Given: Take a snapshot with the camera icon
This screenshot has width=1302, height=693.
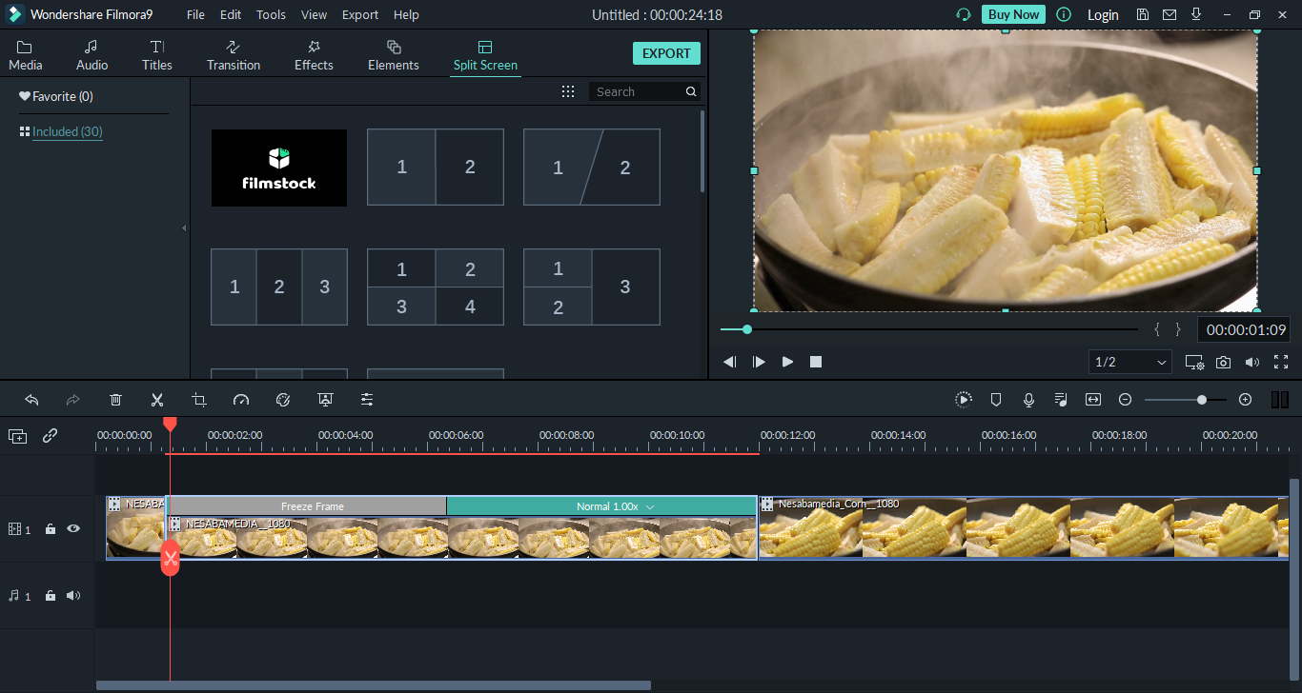Looking at the screenshot, I should pos(1223,362).
